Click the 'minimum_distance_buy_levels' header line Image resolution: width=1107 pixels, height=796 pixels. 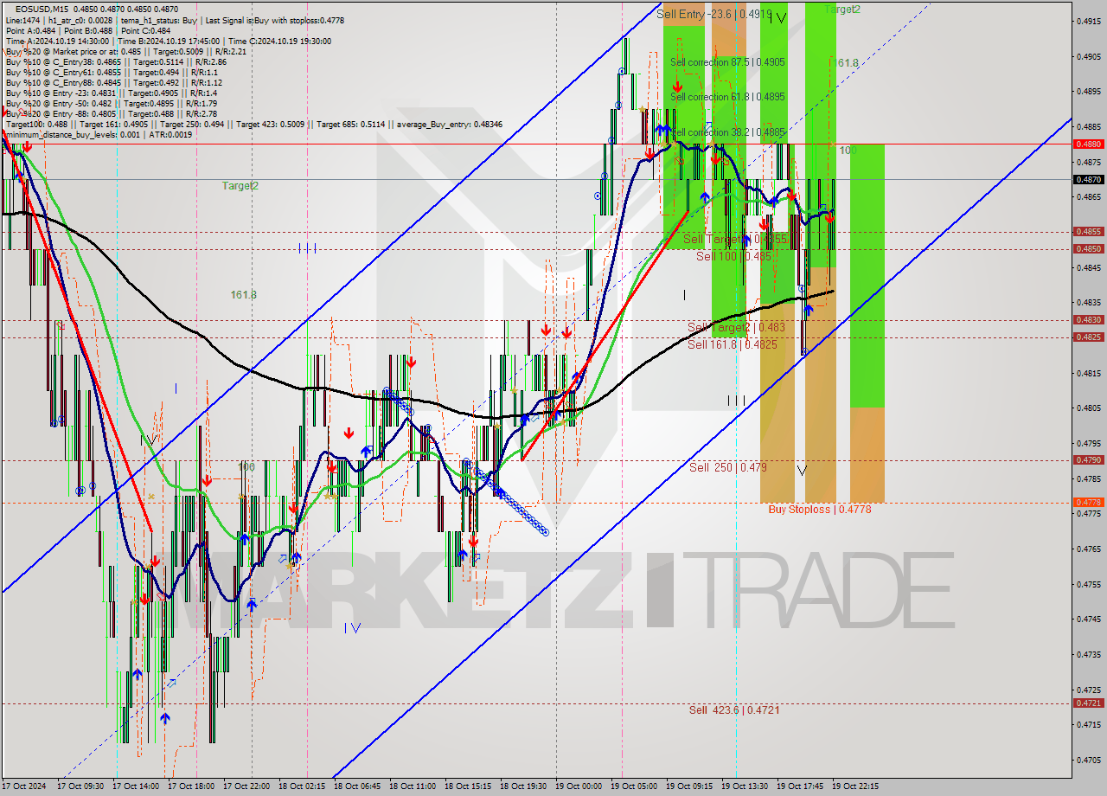[x=99, y=134]
